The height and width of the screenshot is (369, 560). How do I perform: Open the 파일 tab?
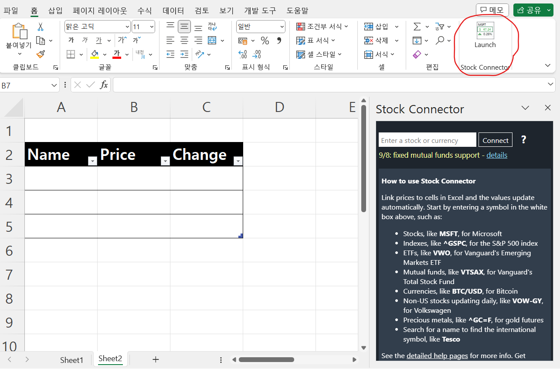(11, 10)
